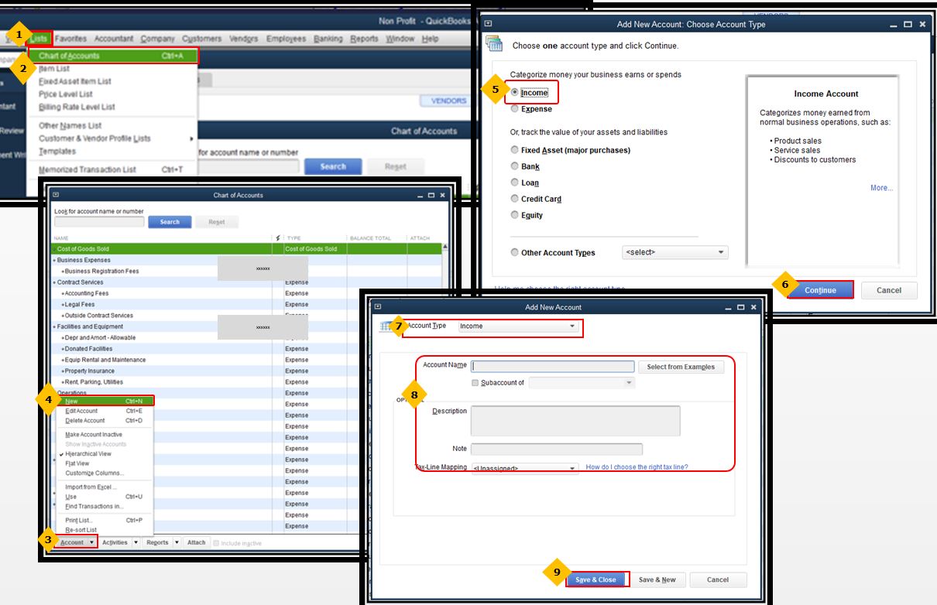Select the Equity account type radio button

click(515, 215)
